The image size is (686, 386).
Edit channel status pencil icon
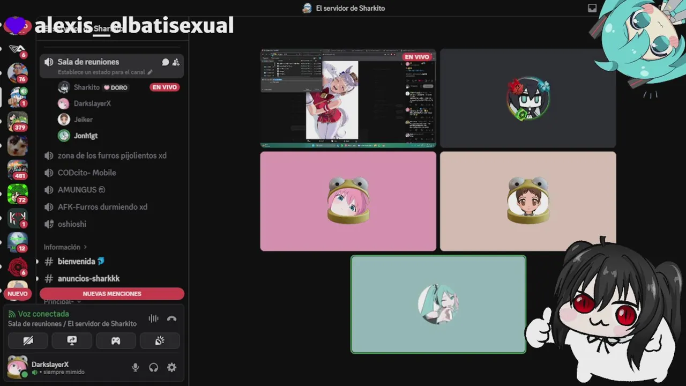(x=150, y=72)
